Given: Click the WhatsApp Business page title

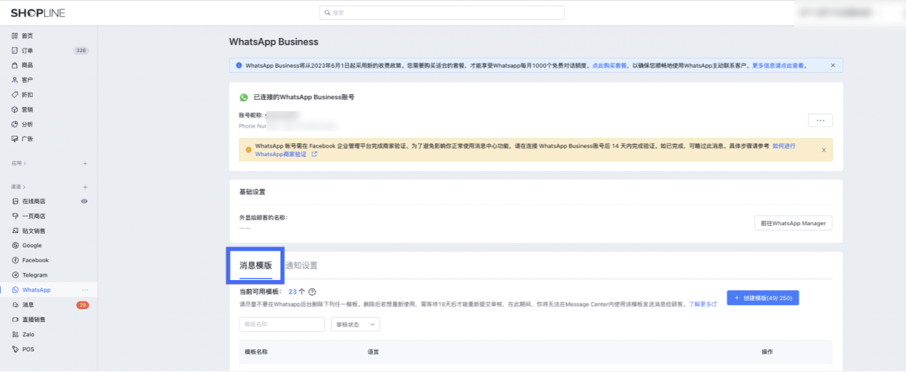Looking at the screenshot, I should pos(274,42).
